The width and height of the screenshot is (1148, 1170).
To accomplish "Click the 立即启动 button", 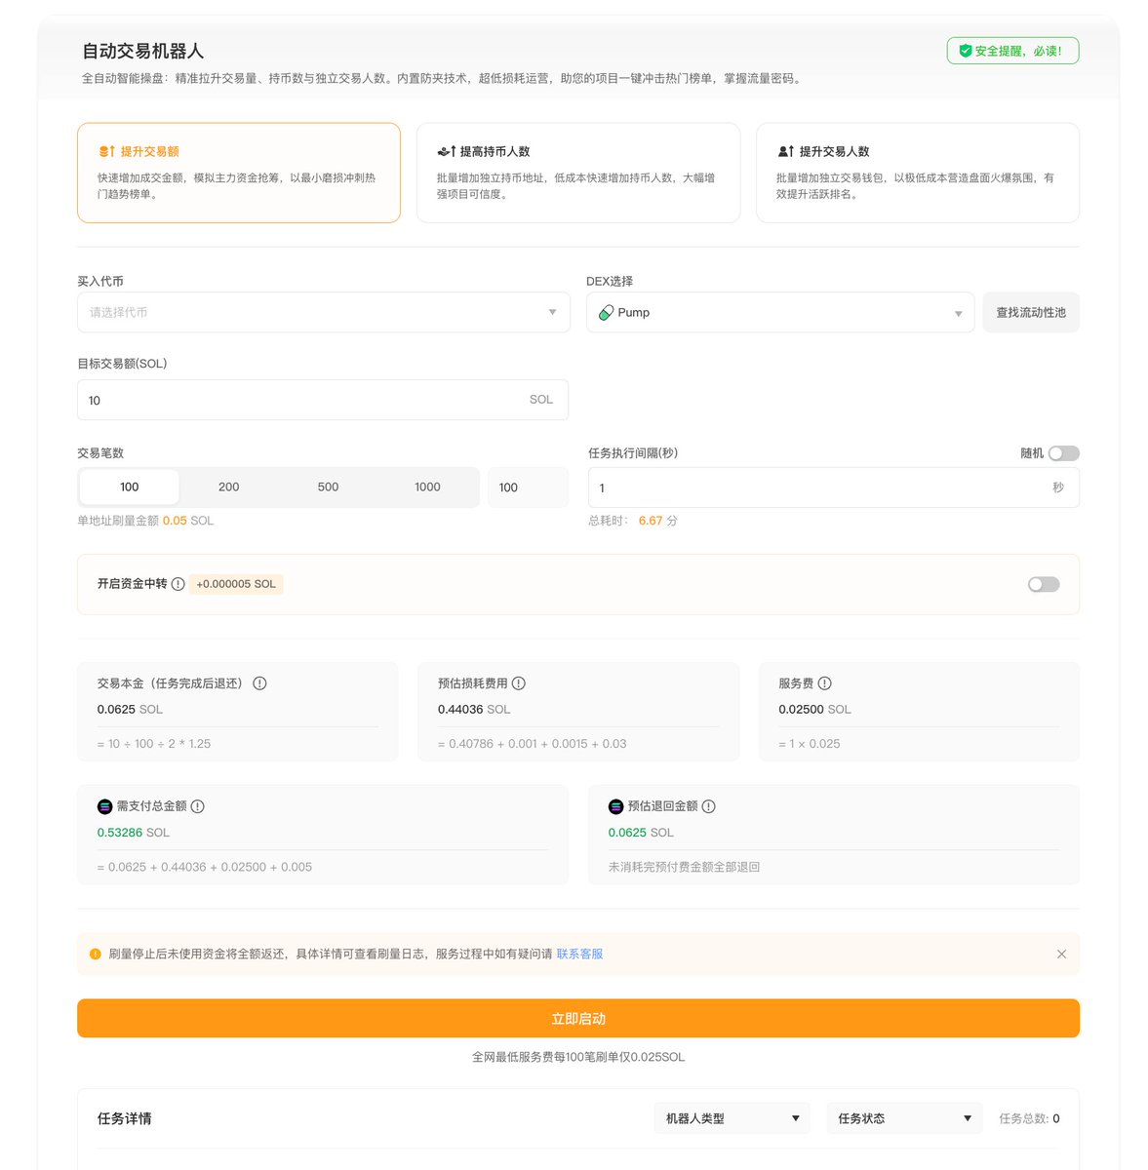I will click(x=578, y=1018).
